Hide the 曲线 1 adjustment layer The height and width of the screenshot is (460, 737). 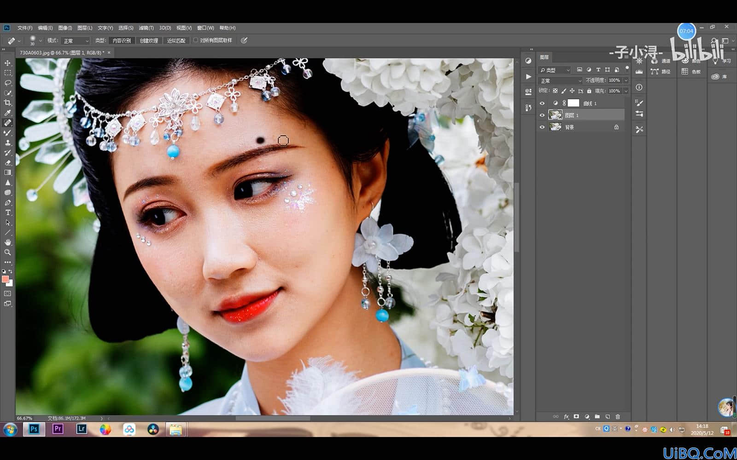542,103
